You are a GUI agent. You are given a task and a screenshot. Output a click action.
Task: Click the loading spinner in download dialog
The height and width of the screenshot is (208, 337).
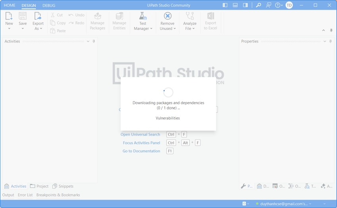coord(168,92)
